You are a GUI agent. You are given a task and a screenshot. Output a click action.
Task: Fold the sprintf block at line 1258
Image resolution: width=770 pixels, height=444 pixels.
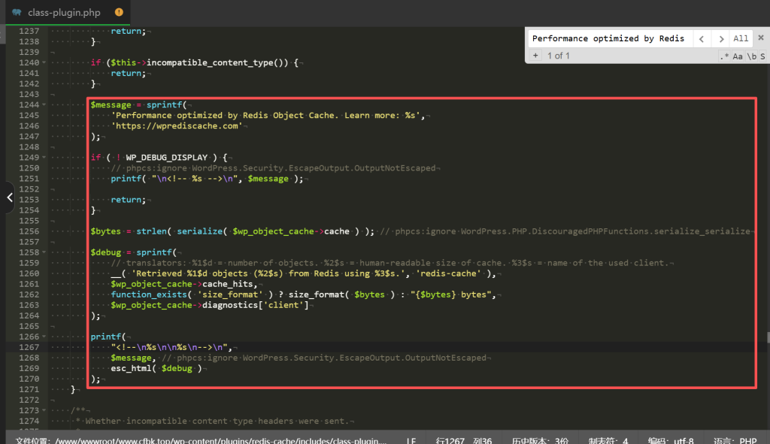click(44, 252)
